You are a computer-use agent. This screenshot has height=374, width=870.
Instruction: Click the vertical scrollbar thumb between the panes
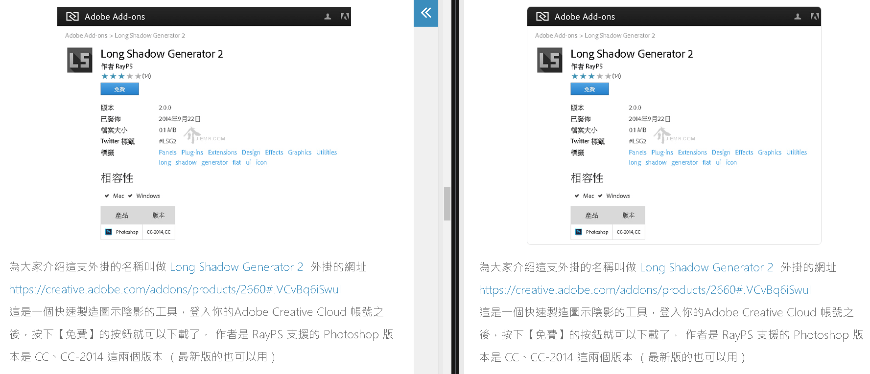(447, 204)
